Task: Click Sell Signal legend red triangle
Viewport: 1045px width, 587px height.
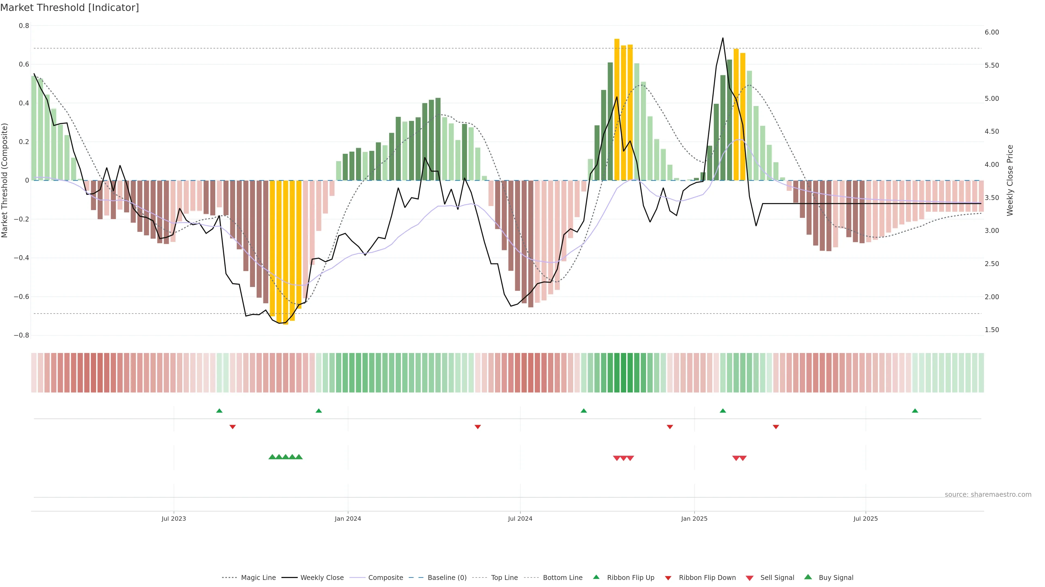Action: click(x=750, y=578)
